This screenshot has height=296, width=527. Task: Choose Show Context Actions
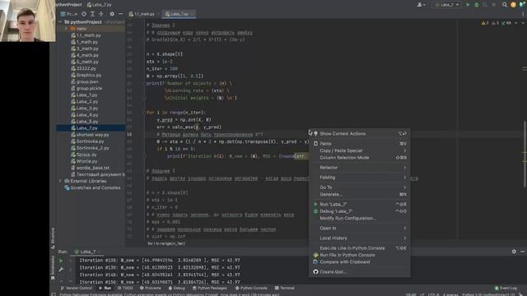click(x=359, y=133)
